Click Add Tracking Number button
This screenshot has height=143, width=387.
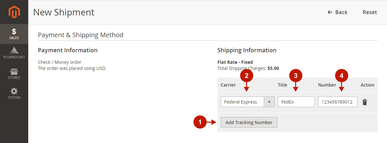[249, 122]
